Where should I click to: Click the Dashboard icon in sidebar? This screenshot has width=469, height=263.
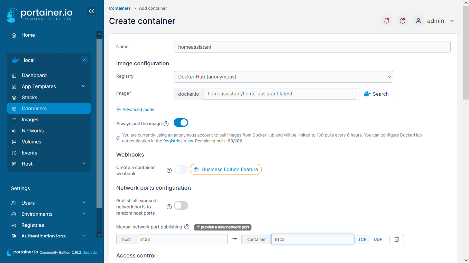14,76
